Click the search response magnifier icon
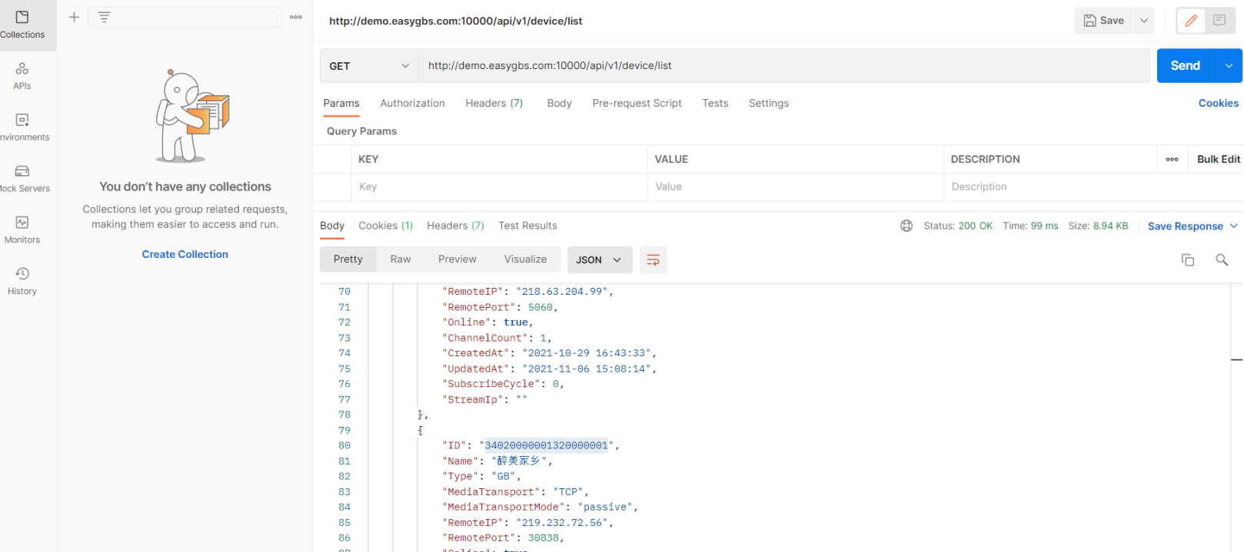This screenshot has height=552, width=1244. pos(1222,259)
